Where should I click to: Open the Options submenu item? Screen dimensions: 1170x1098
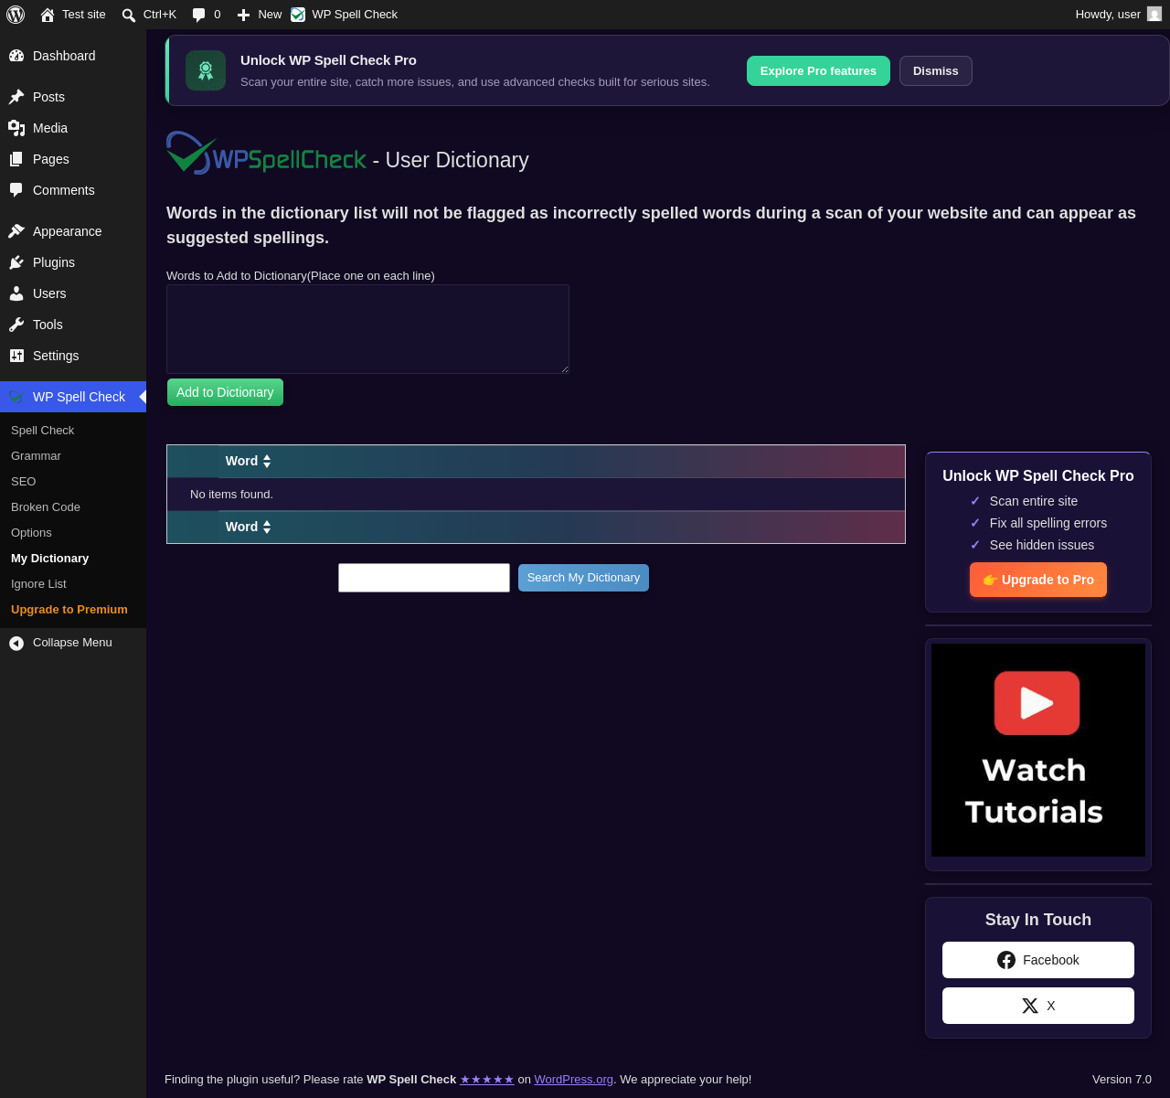31,532
